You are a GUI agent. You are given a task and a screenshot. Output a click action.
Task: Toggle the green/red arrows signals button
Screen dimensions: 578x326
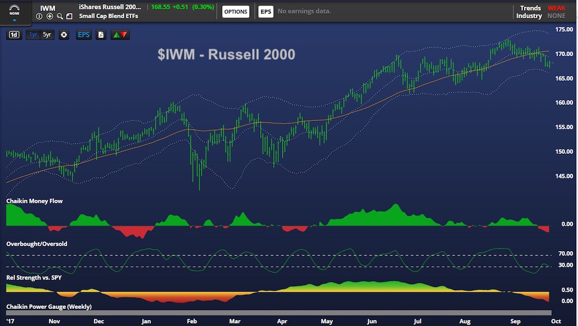coord(120,35)
